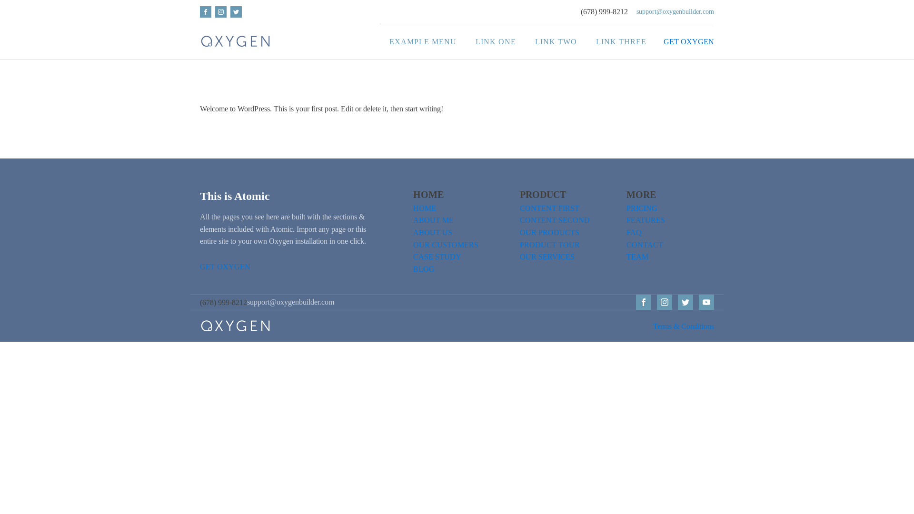Open the CONTENT SECOND footer link
The width and height of the screenshot is (914, 514).
555,220
